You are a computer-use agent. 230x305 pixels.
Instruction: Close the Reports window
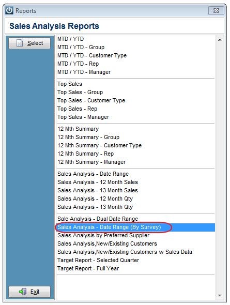[216, 10]
